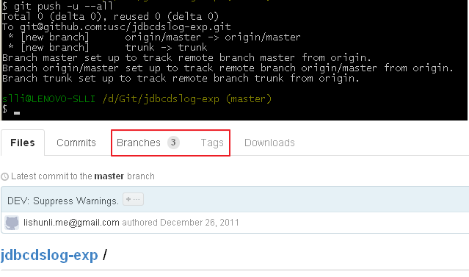Click the bold master branch name

109,176
